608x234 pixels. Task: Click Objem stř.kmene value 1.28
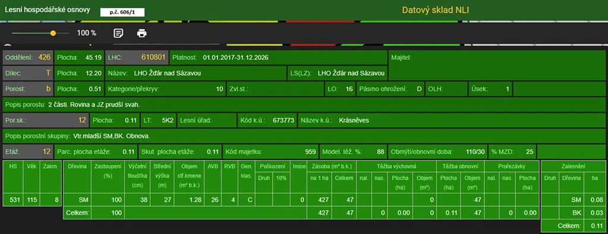(189, 200)
